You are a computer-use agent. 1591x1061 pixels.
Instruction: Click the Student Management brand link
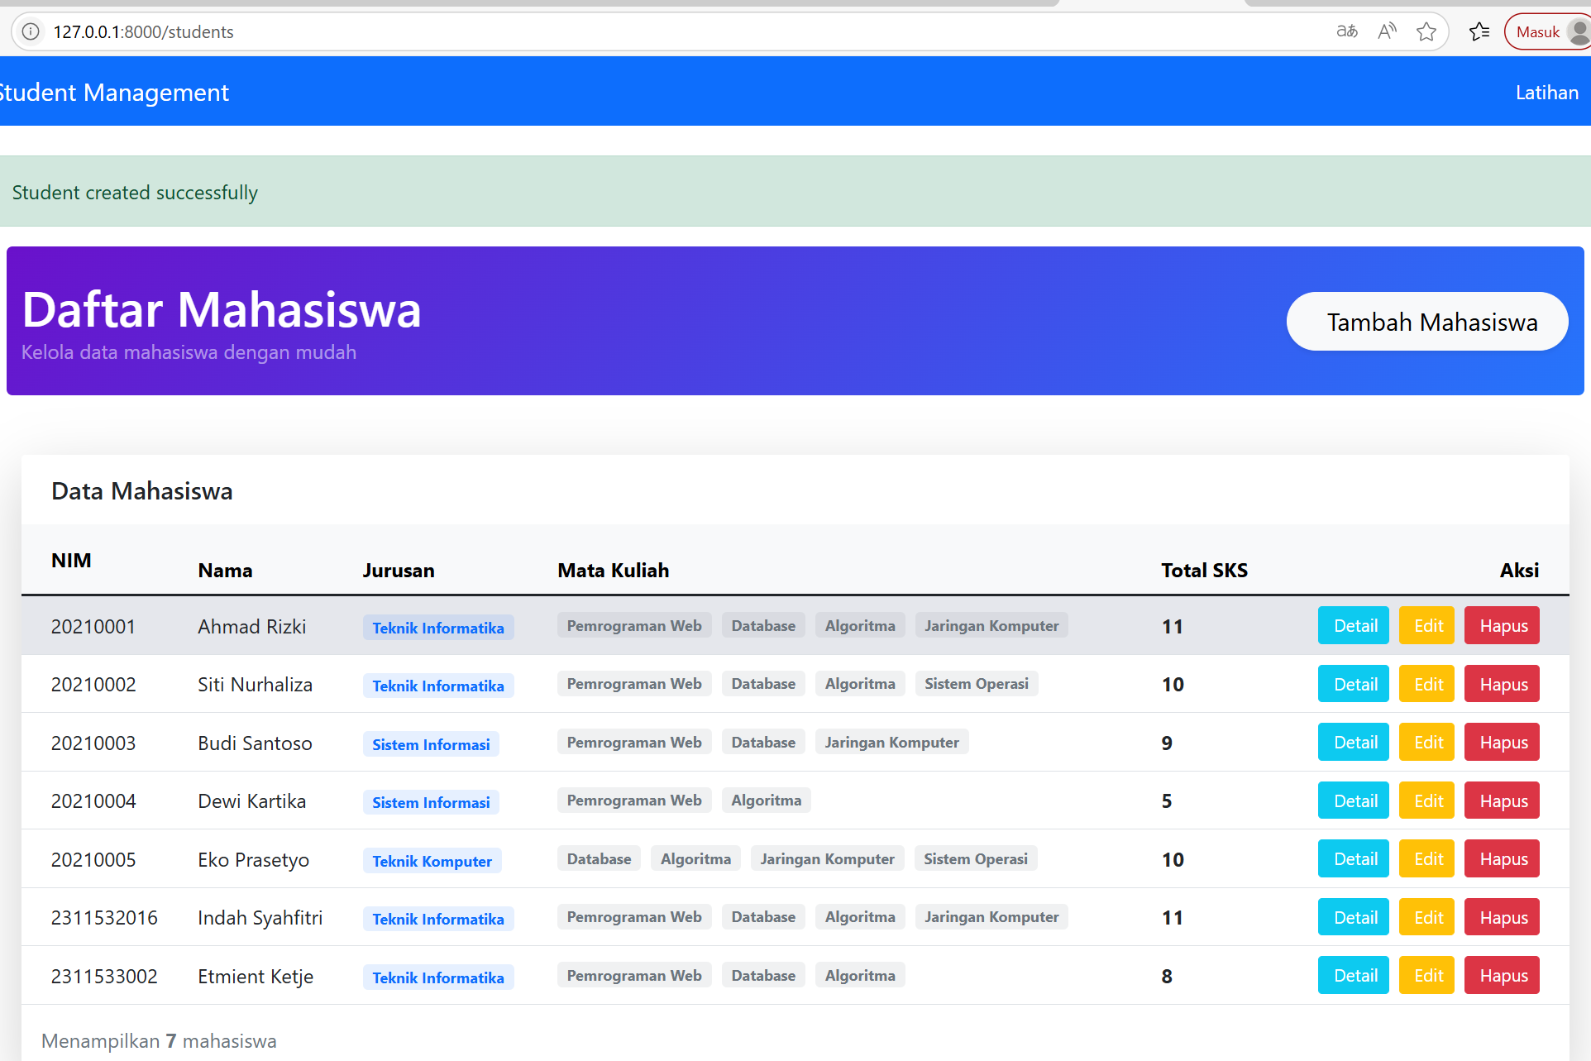click(114, 93)
